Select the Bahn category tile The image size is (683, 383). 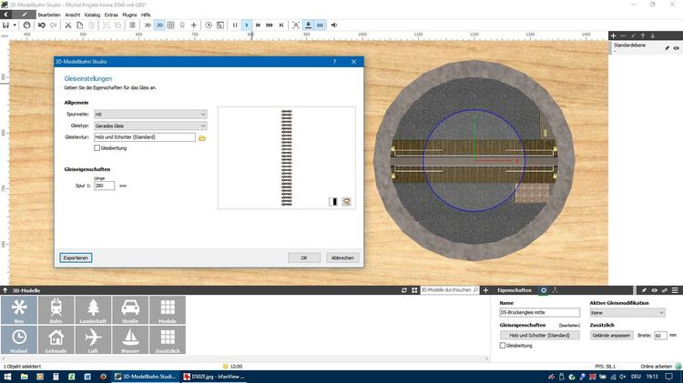(56, 310)
